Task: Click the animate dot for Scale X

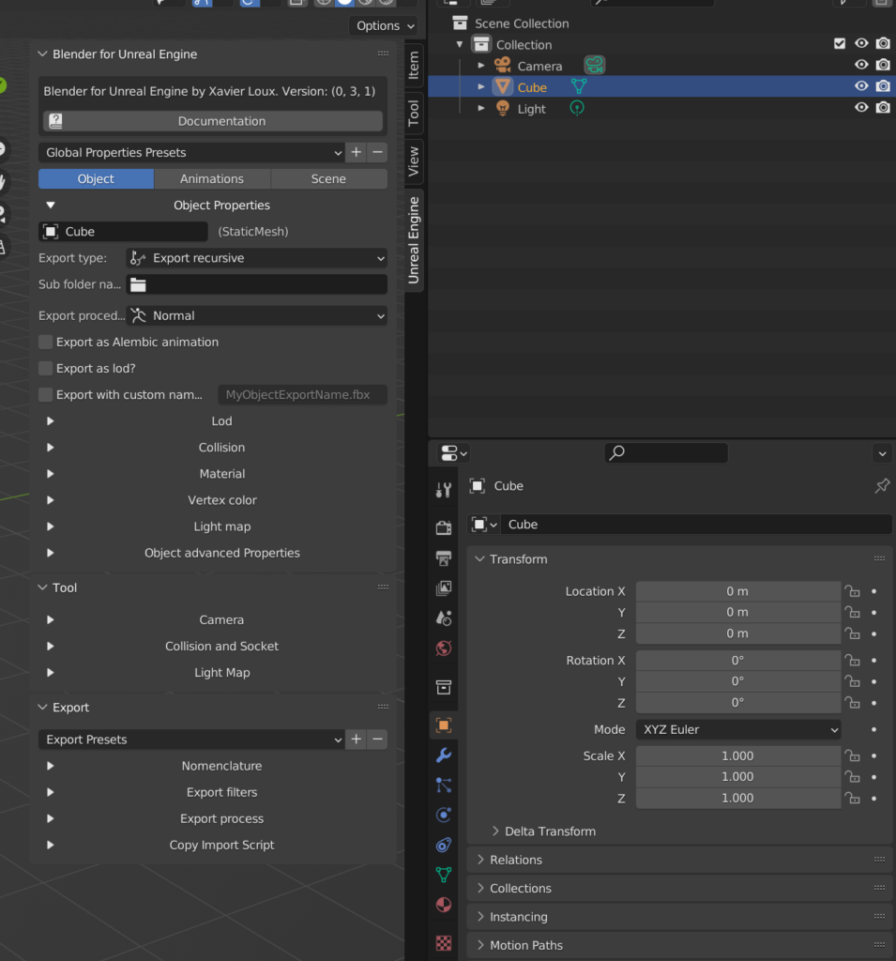Action: pos(873,756)
